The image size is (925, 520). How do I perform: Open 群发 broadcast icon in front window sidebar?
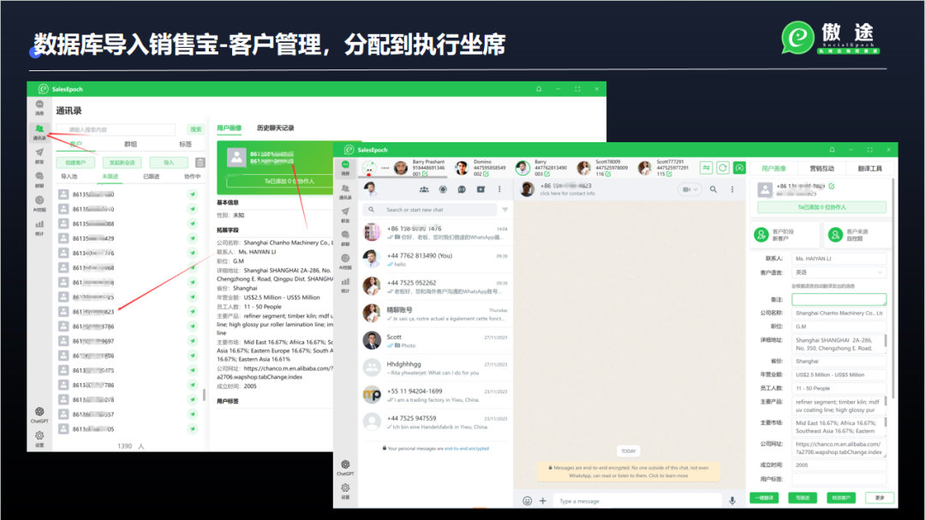click(346, 214)
